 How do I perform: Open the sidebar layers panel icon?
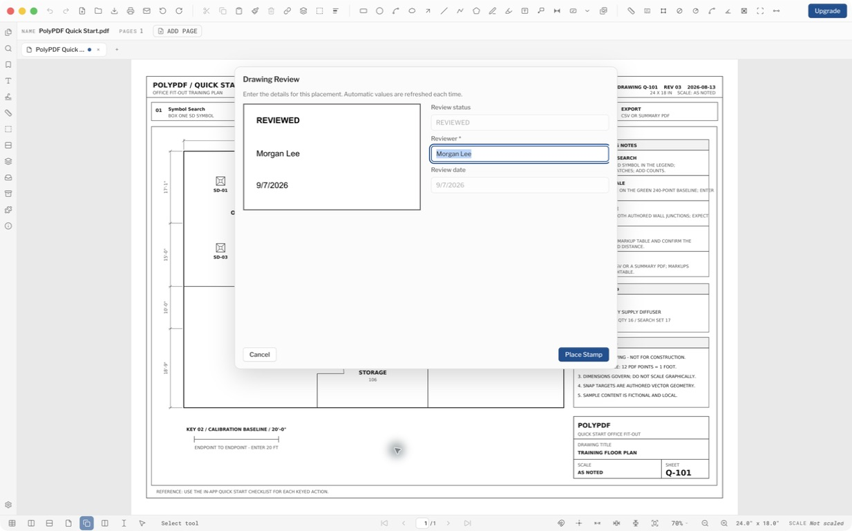coord(8,162)
